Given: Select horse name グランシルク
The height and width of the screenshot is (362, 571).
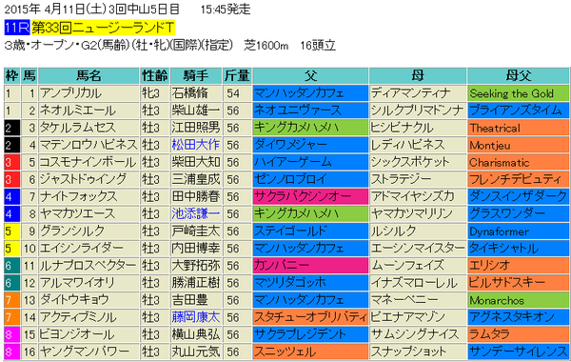Looking at the screenshot, I should click(72, 231).
